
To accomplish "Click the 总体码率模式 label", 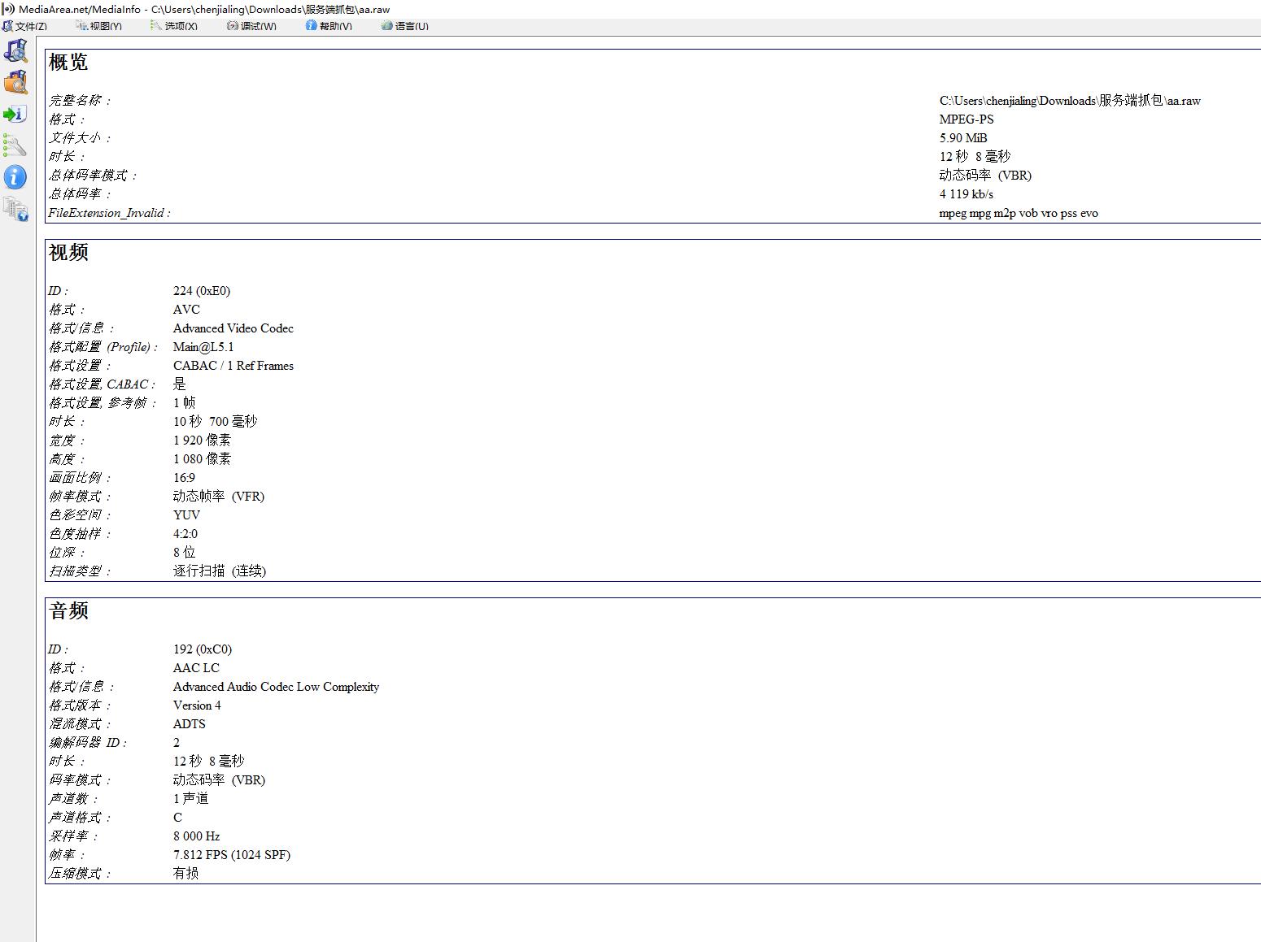I will (x=93, y=176).
